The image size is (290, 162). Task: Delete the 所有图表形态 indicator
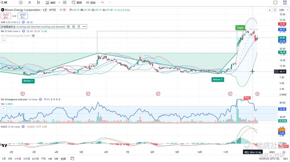click(79, 27)
